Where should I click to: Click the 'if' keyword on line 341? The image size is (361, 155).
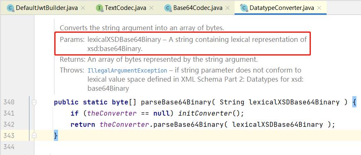[75, 113]
